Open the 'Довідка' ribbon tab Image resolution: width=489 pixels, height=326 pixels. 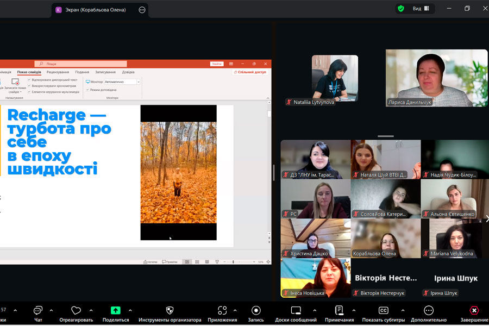tap(128, 72)
